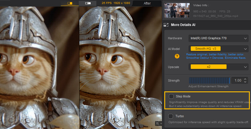Click the yellow AI Model help icon
251x129 pixels.
(177, 56)
